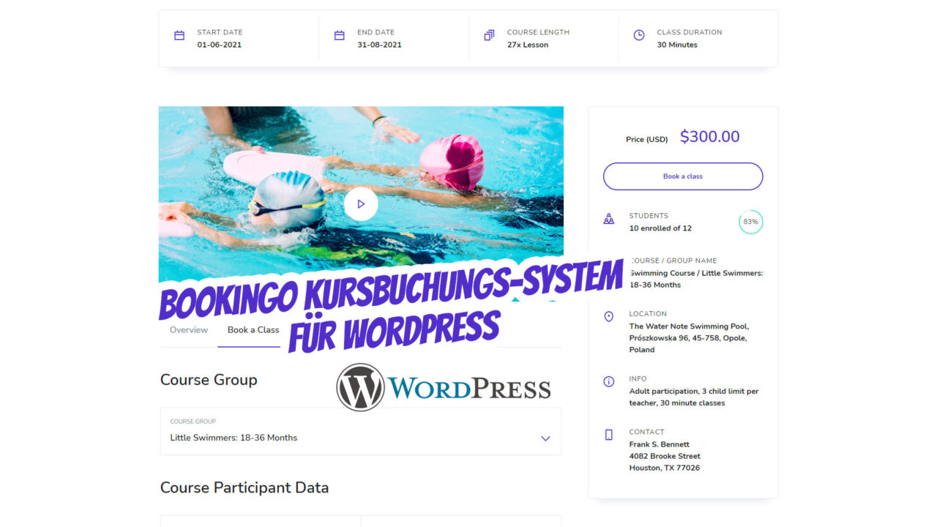Click the Water Note Swimming Pool address
This screenshot has width=937, height=527.
(x=688, y=338)
